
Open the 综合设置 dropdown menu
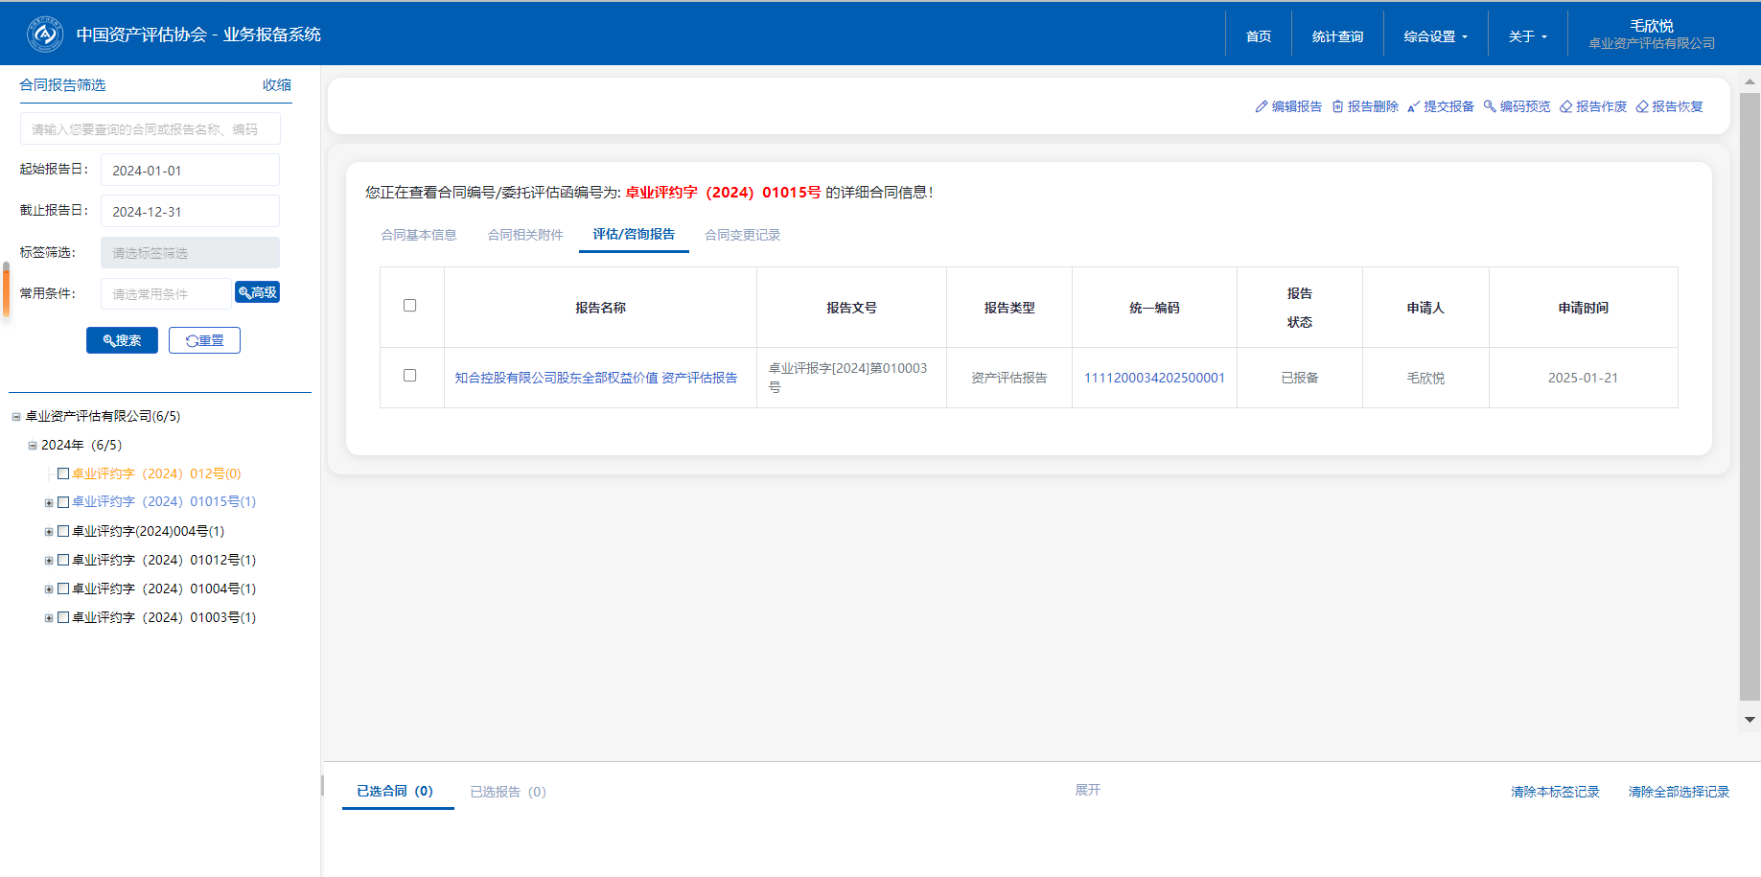coord(1435,36)
